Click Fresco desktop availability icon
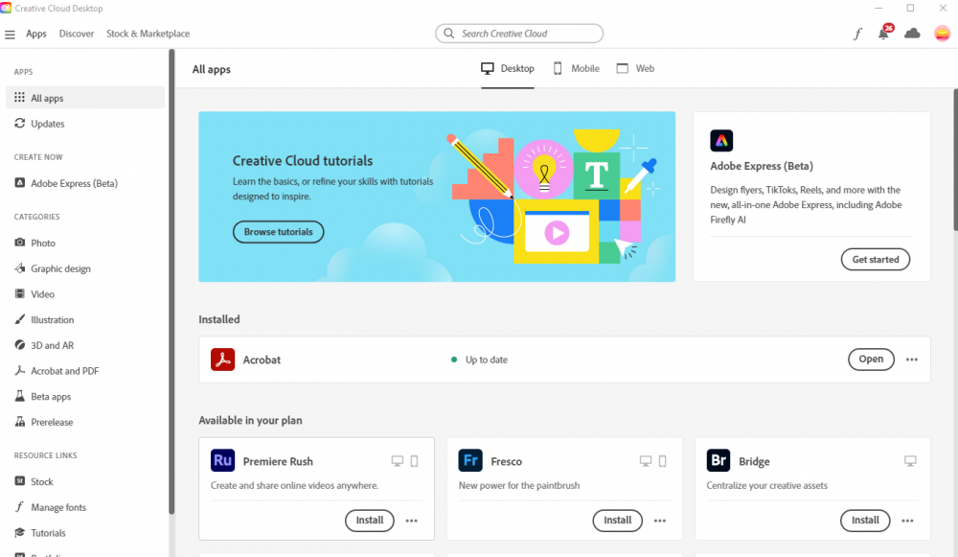Screen dimensions: 958x557 645,461
